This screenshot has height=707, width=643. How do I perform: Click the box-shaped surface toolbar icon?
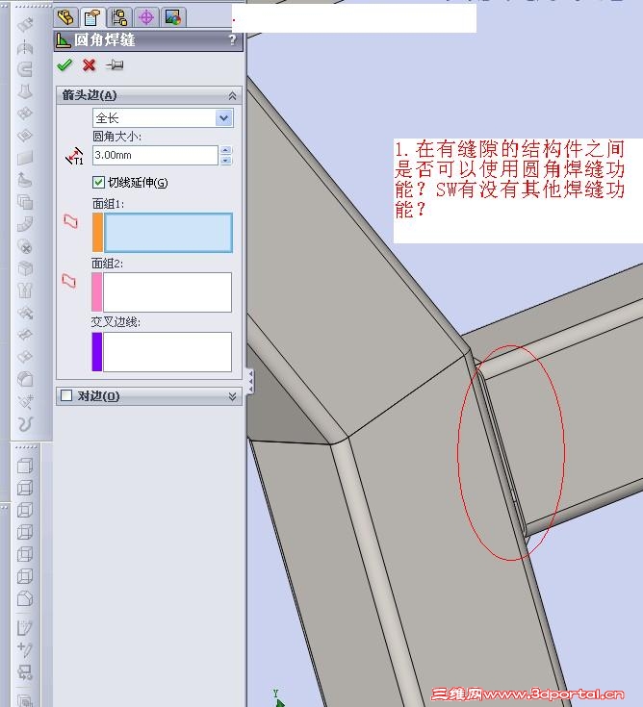tap(25, 268)
